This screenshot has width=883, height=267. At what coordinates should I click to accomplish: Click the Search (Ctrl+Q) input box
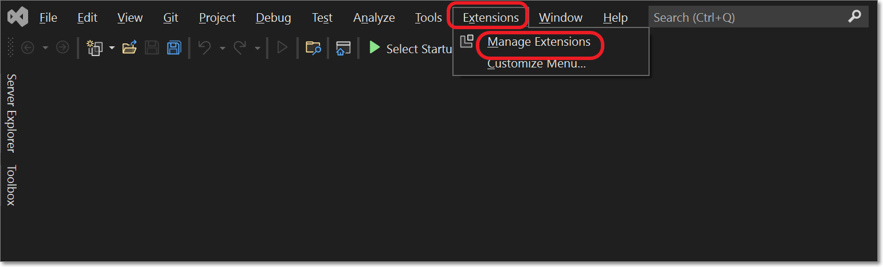tap(758, 18)
